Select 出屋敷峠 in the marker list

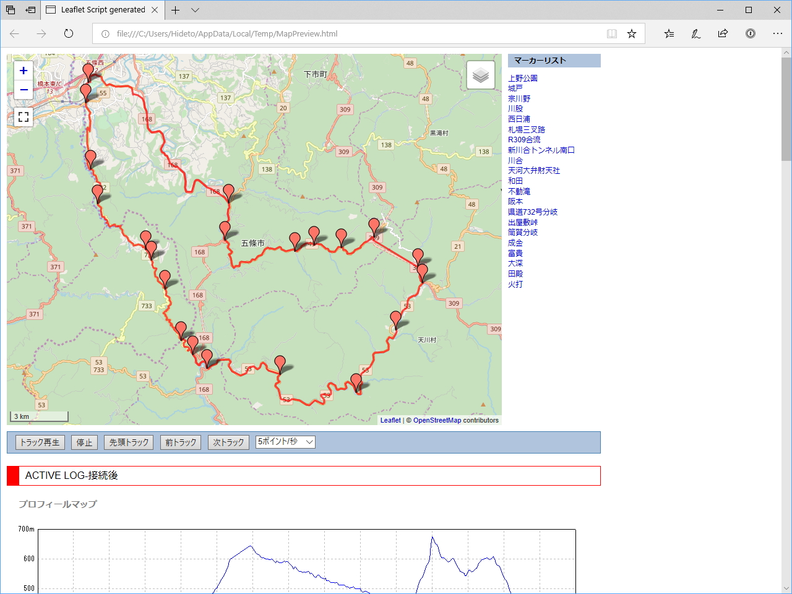523,222
